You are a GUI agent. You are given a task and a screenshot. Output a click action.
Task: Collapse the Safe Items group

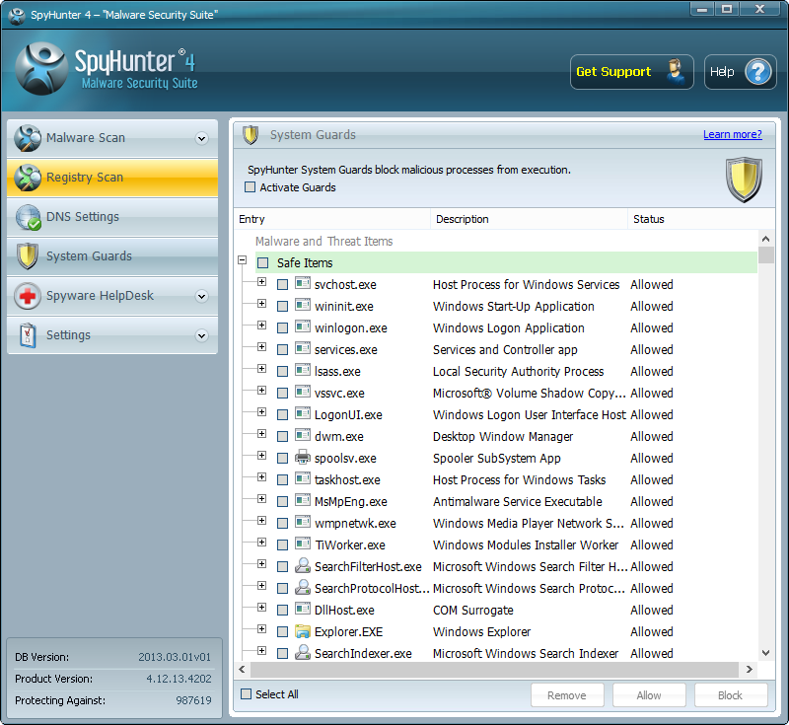242,261
